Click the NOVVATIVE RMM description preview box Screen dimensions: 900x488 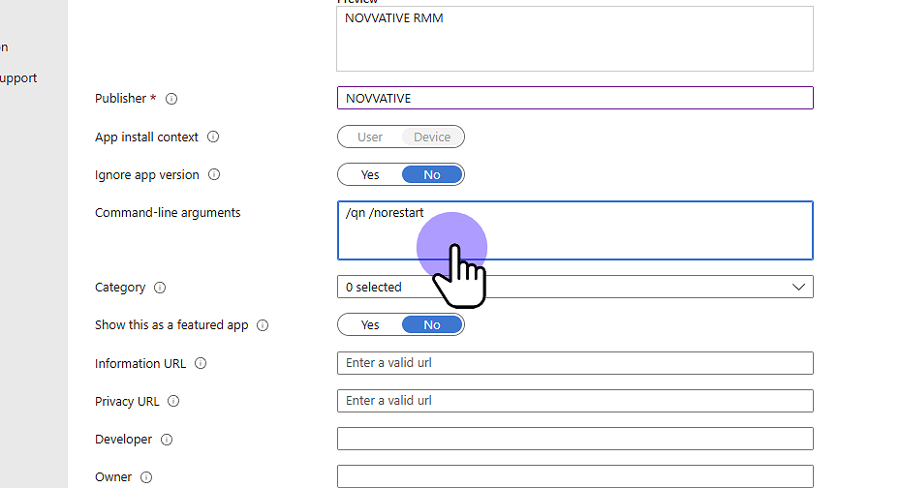pyautogui.click(x=575, y=39)
